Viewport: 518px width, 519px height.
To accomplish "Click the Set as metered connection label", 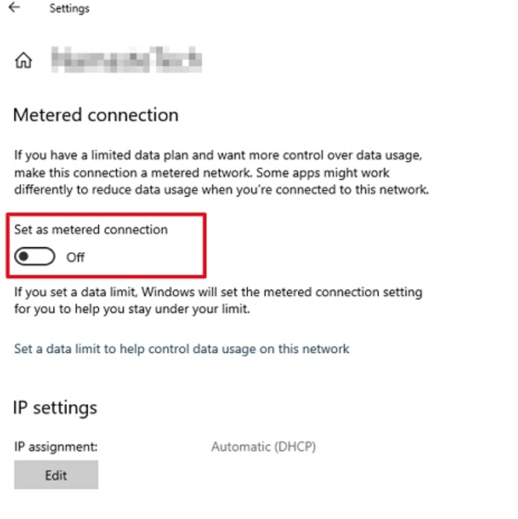I will (x=91, y=229).
